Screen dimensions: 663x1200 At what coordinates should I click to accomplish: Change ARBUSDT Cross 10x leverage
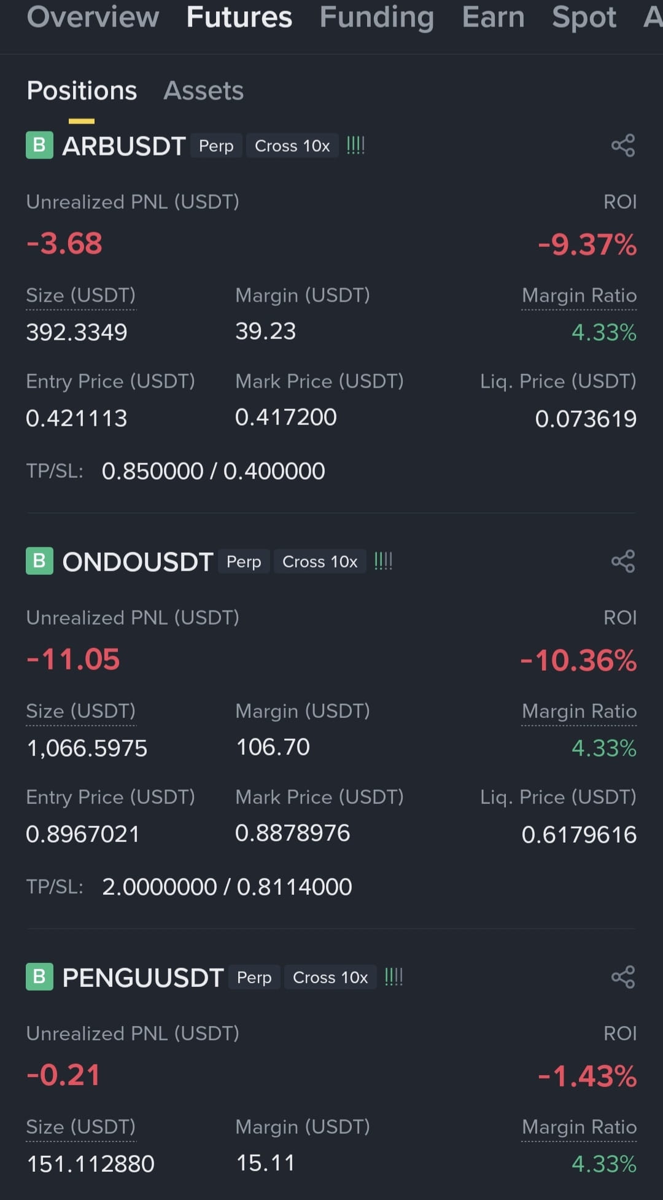(292, 146)
